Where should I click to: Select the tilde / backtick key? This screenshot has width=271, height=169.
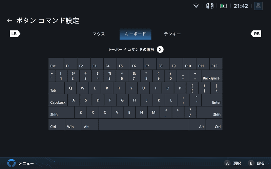coord(51,76)
